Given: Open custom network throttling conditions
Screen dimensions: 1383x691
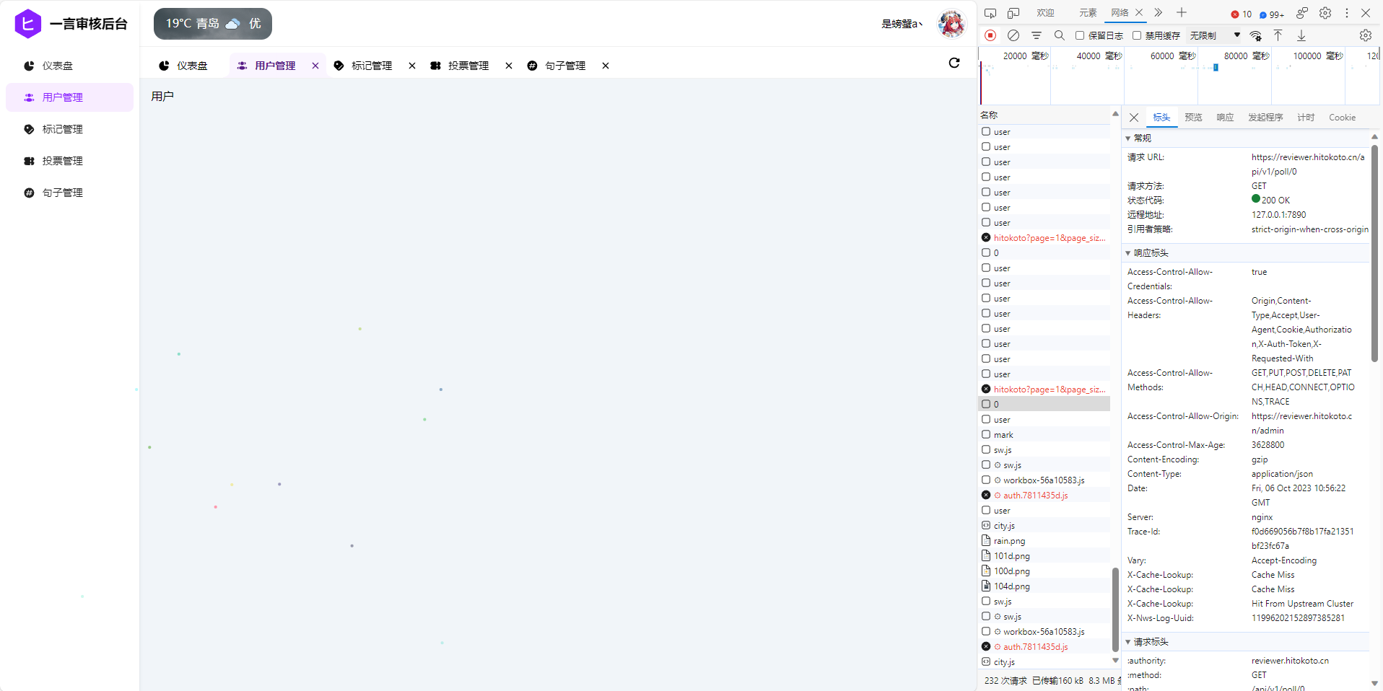Looking at the screenshot, I should click(x=1256, y=35).
